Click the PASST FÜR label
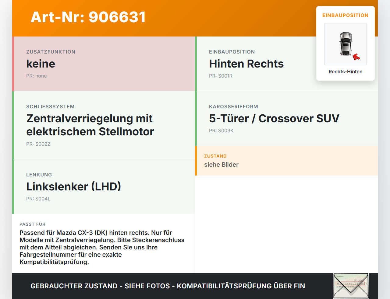Image resolution: width=390 pixels, height=299 pixels. [32, 224]
